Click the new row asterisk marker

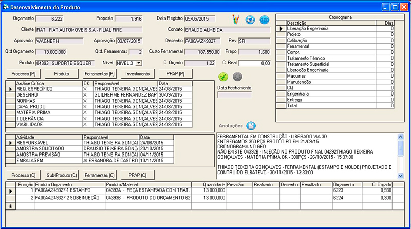click(x=10, y=206)
